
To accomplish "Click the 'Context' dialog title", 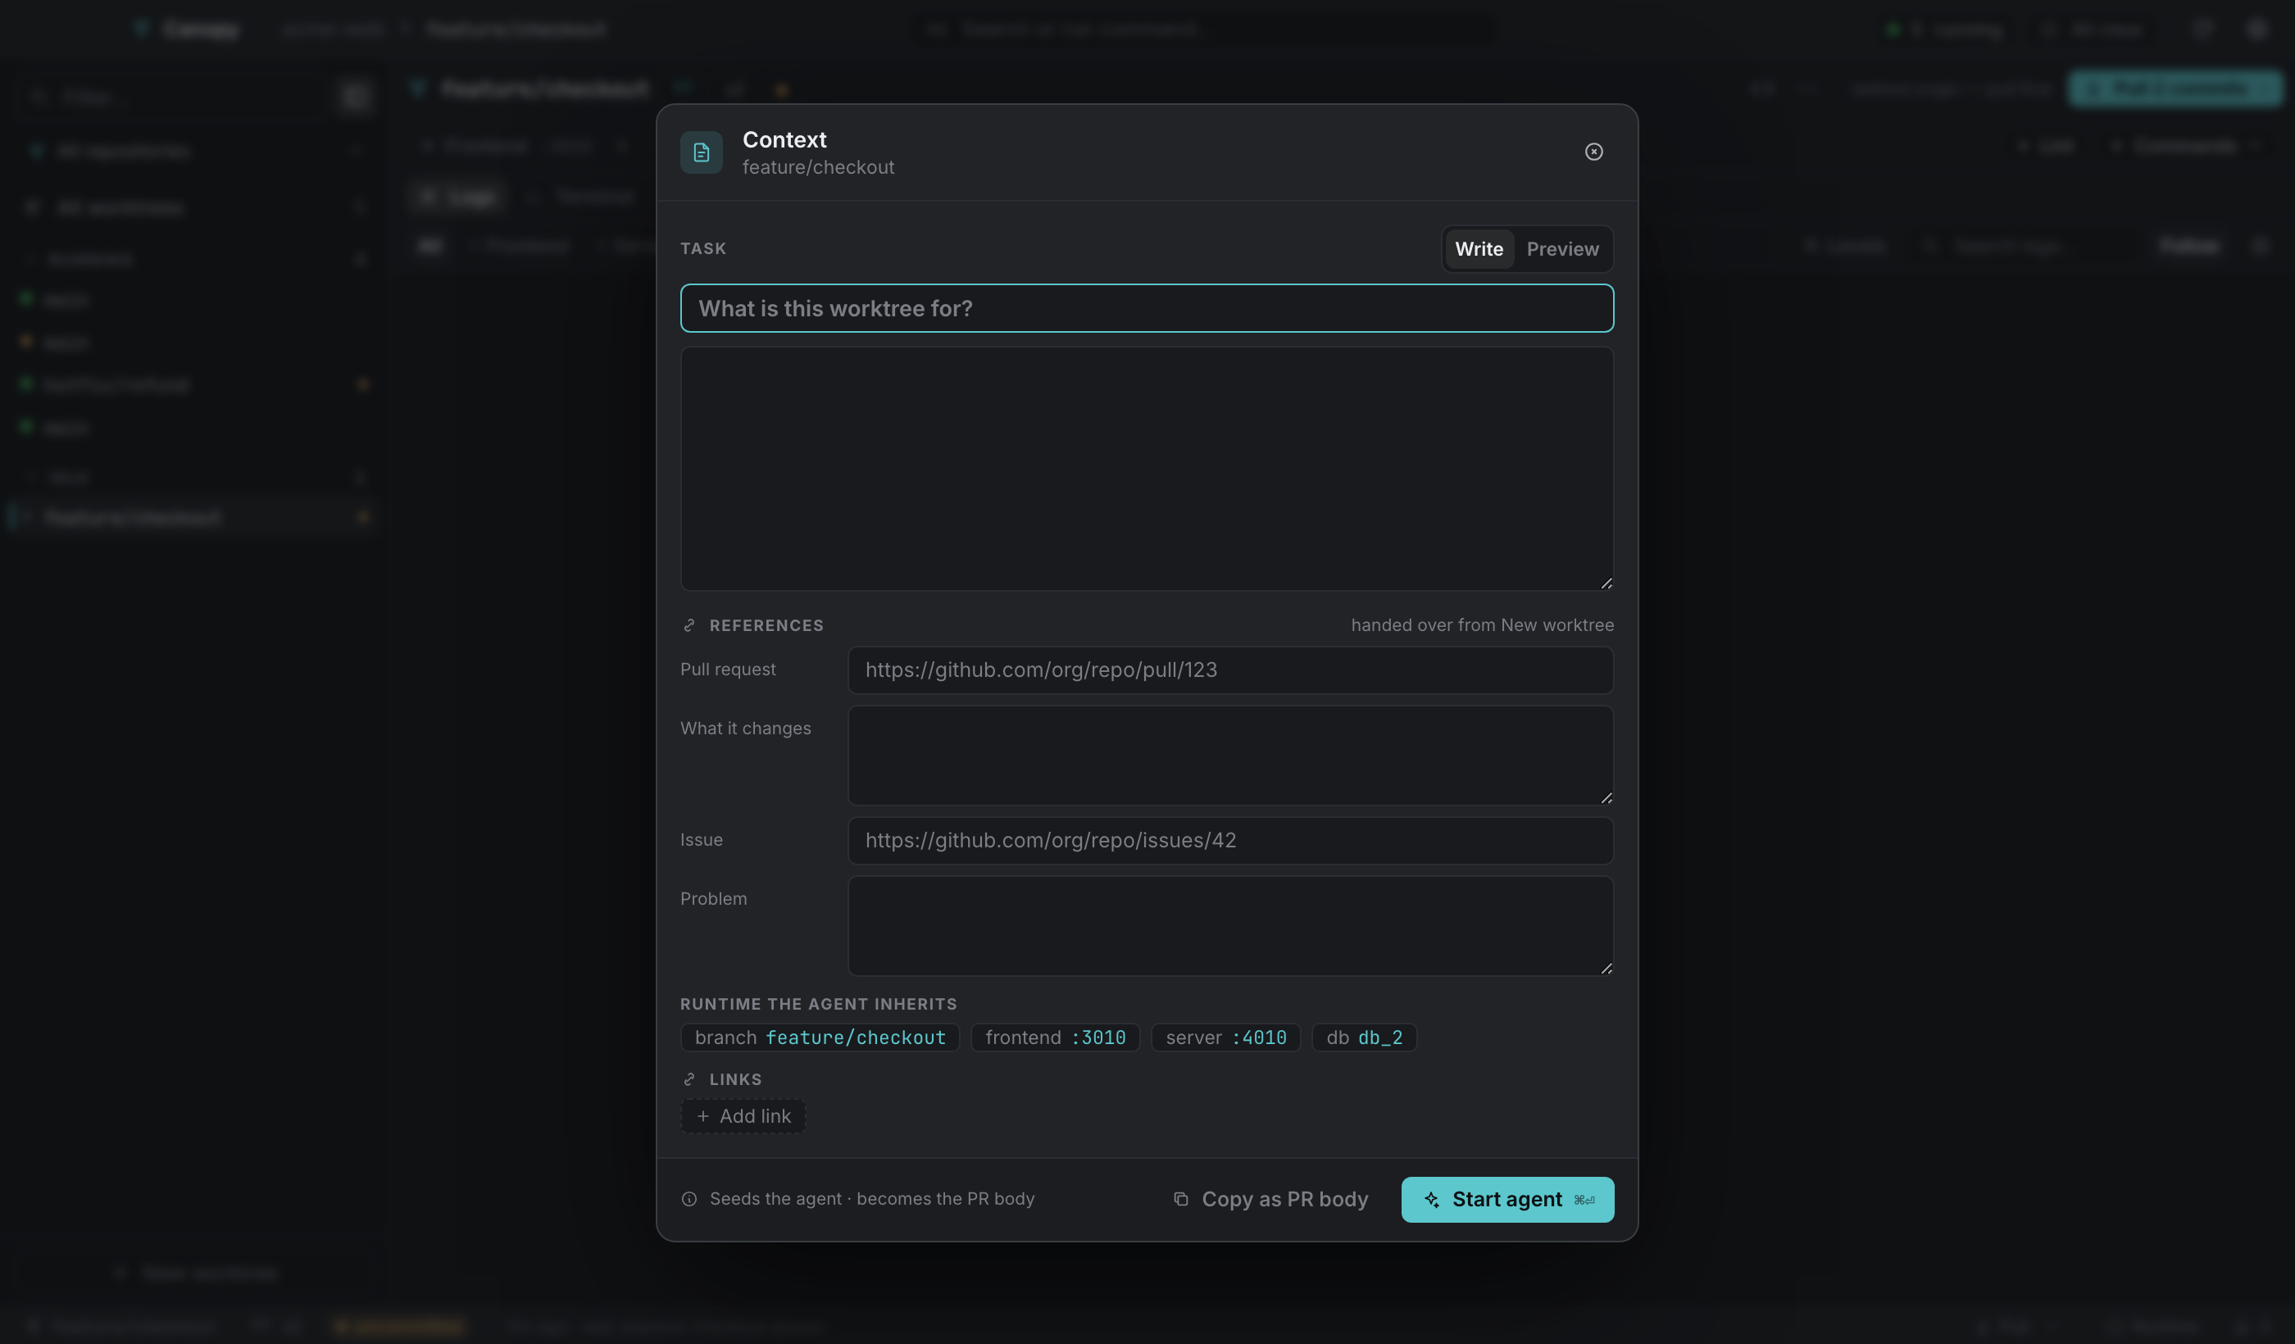I will (x=784, y=139).
